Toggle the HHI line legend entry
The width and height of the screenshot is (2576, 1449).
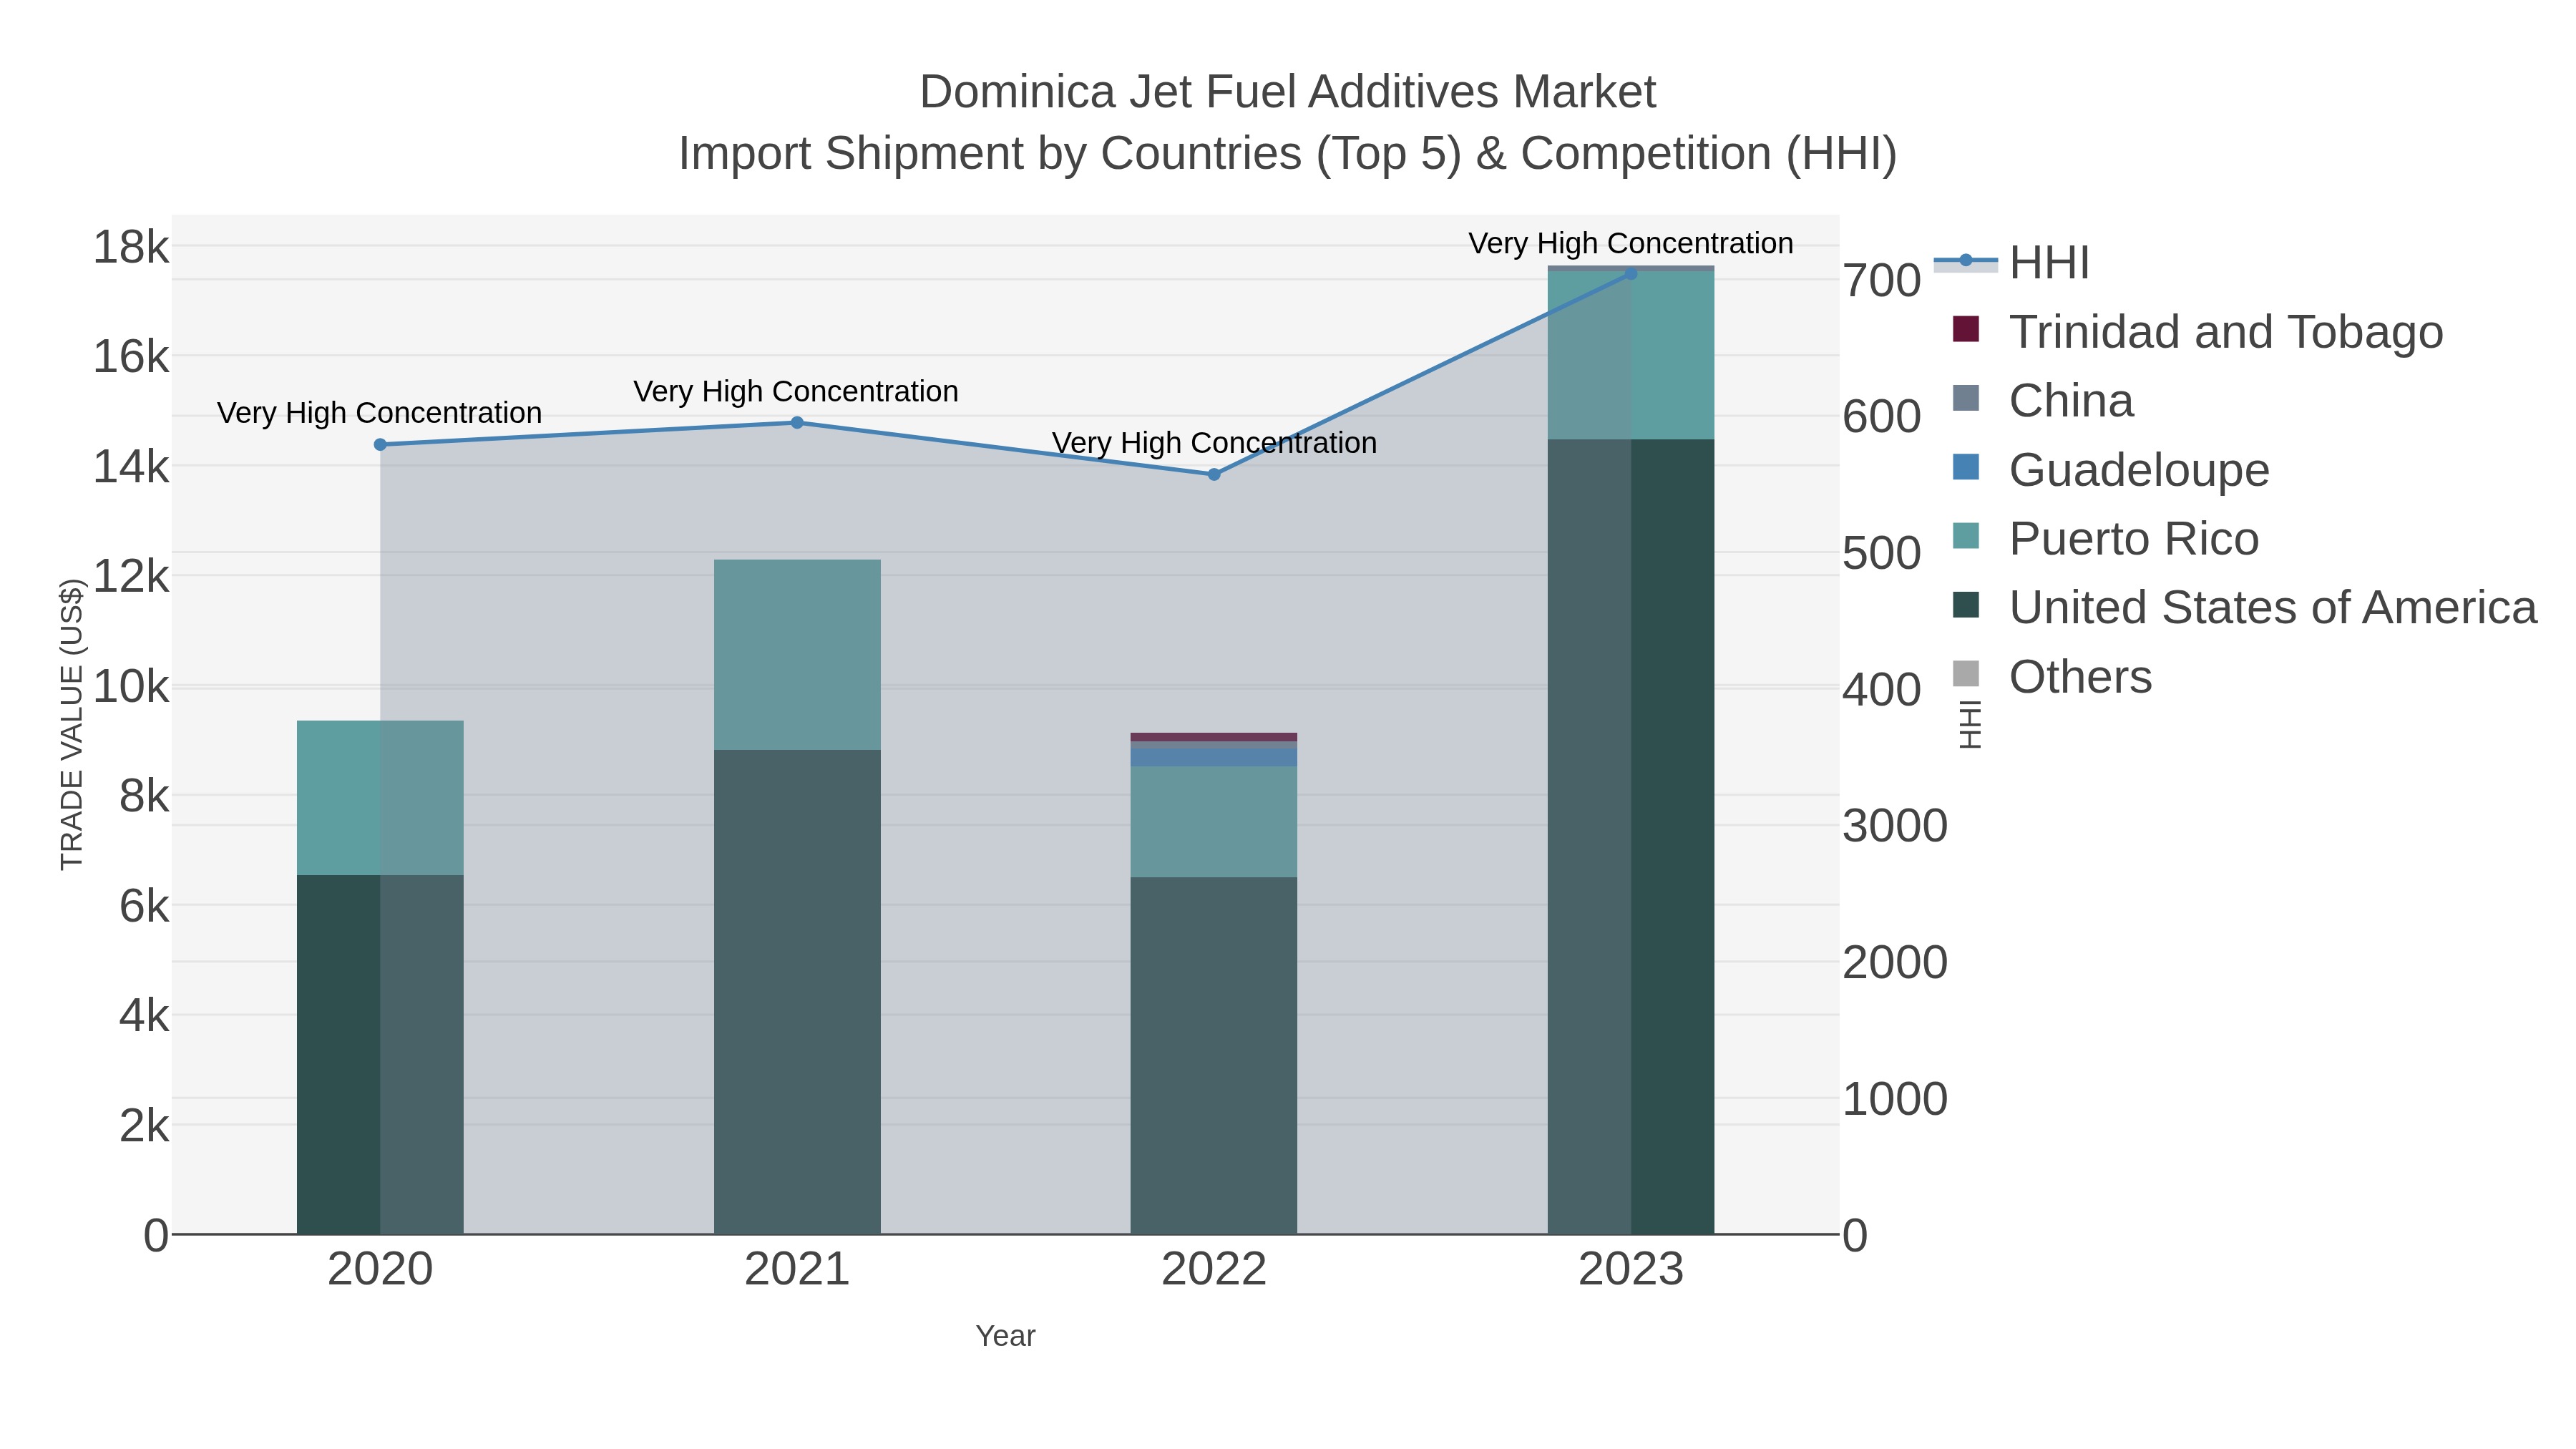[x=2012, y=262]
